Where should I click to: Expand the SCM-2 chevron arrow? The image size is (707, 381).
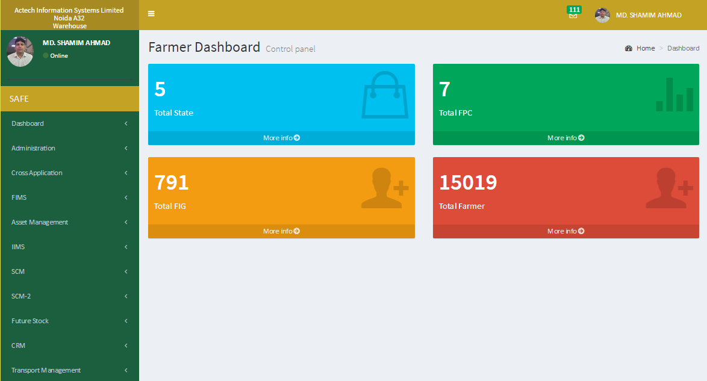[126, 296]
